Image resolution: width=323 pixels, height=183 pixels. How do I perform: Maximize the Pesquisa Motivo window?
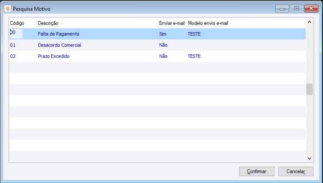click(x=296, y=9)
